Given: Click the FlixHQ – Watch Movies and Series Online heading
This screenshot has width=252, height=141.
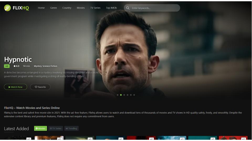Looking at the screenshot, I should [x=32, y=108].
